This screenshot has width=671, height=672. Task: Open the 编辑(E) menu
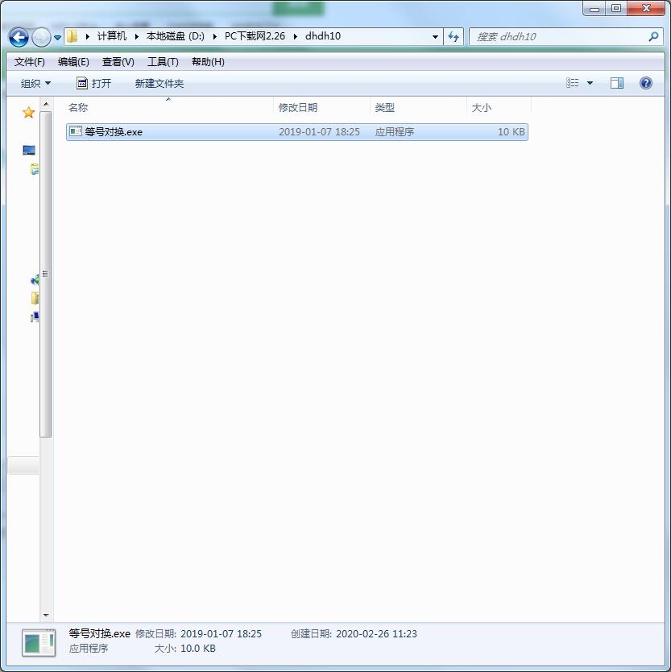[x=73, y=62]
